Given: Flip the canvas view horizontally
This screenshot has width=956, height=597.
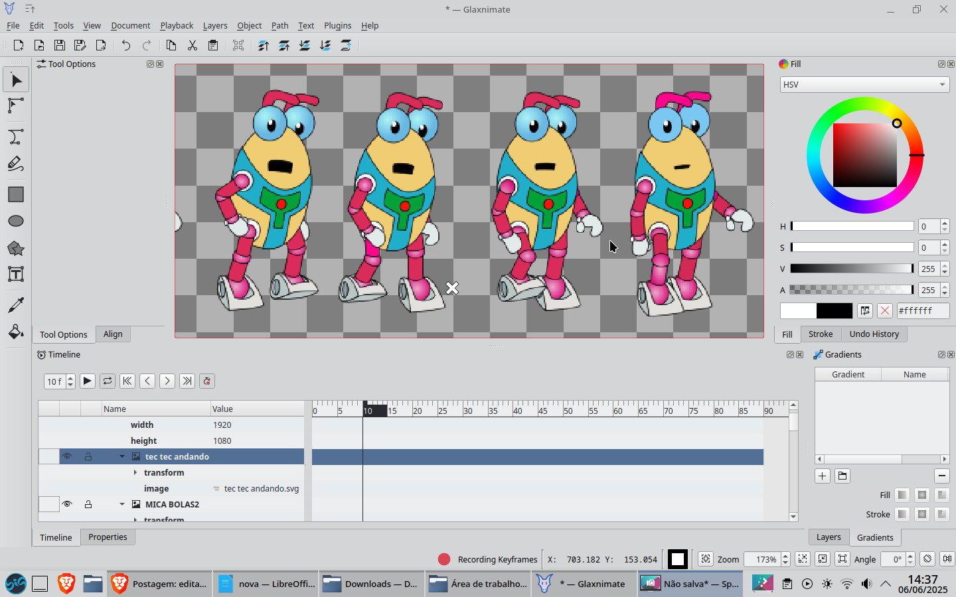Looking at the screenshot, I should pyautogui.click(x=947, y=559).
